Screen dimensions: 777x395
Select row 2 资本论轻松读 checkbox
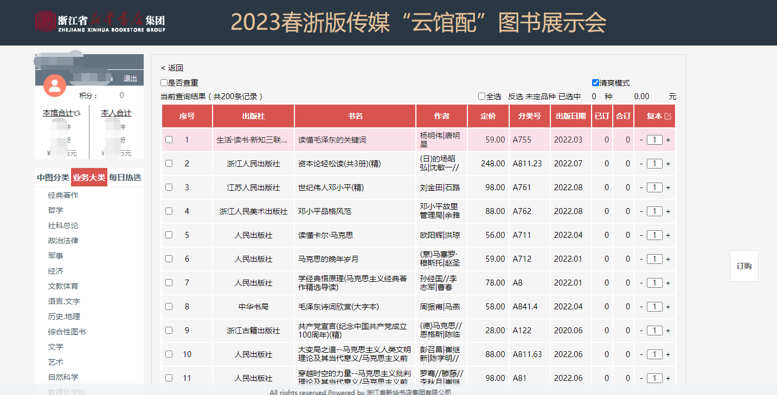click(x=169, y=164)
